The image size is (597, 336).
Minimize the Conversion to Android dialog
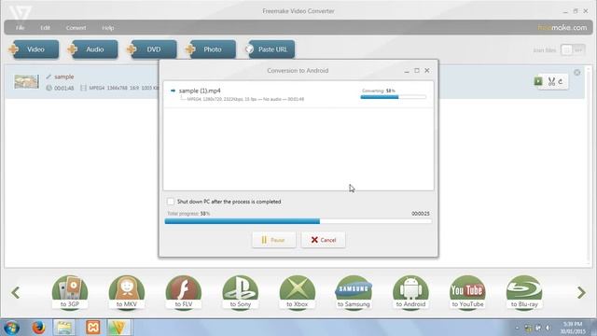point(407,71)
